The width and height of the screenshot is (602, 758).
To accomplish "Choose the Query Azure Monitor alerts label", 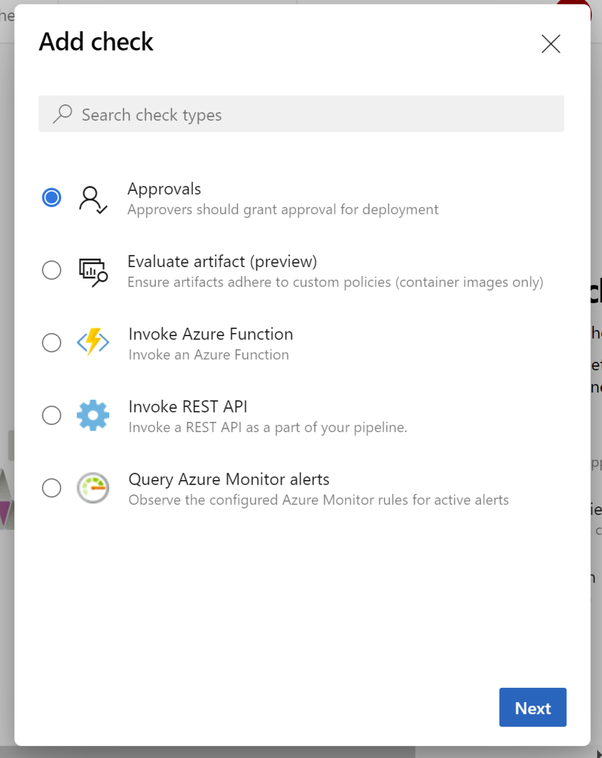I will pos(229,479).
